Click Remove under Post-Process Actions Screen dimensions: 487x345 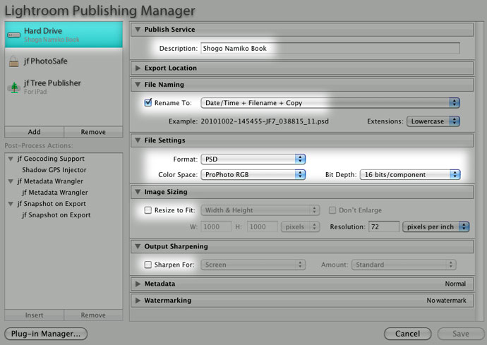point(93,315)
